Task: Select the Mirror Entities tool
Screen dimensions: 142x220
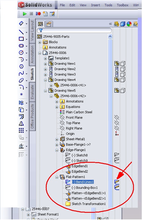Action: (21, 123)
